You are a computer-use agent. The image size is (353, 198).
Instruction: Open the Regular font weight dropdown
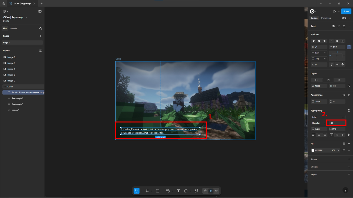(319, 123)
